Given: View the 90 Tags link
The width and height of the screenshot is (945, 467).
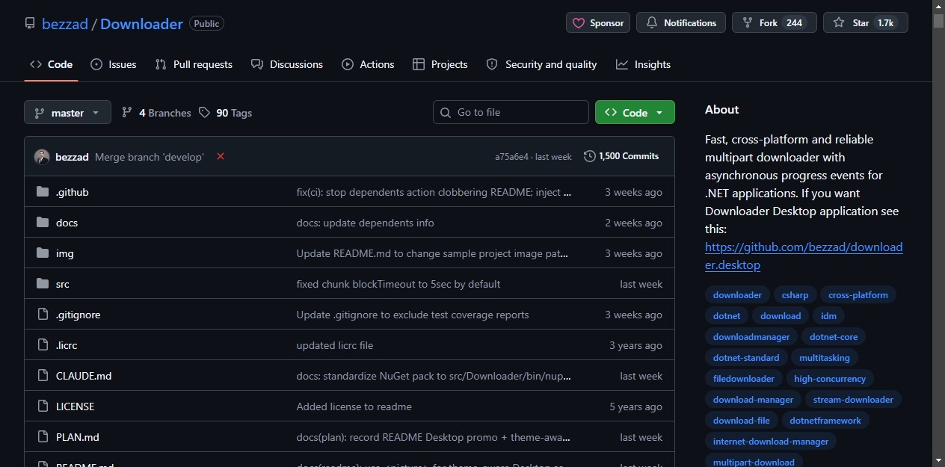Looking at the screenshot, I should coord(225,113).
